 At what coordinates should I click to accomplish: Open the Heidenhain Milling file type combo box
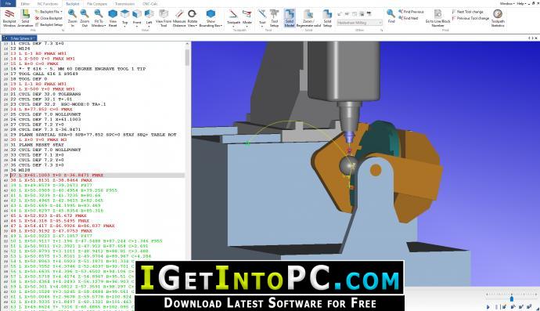point(359,23)
